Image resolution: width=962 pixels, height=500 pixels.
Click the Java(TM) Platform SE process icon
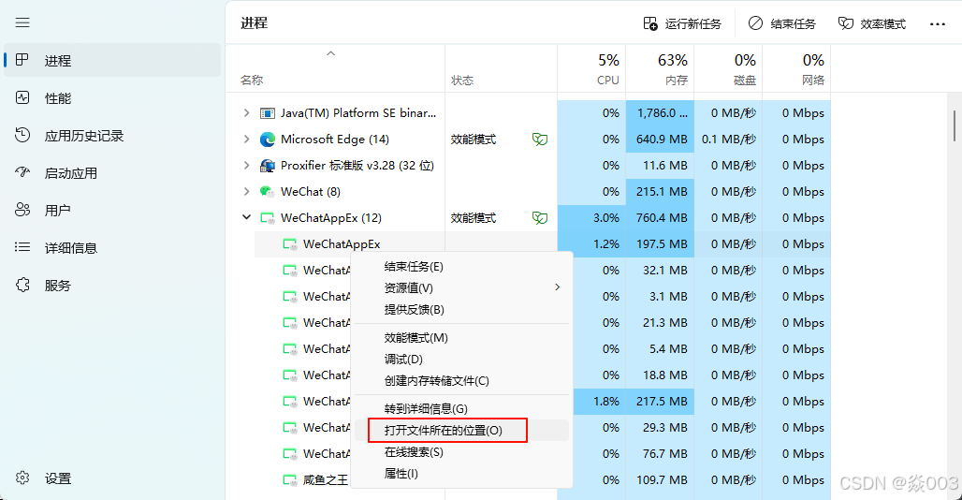tap(268, 113)
